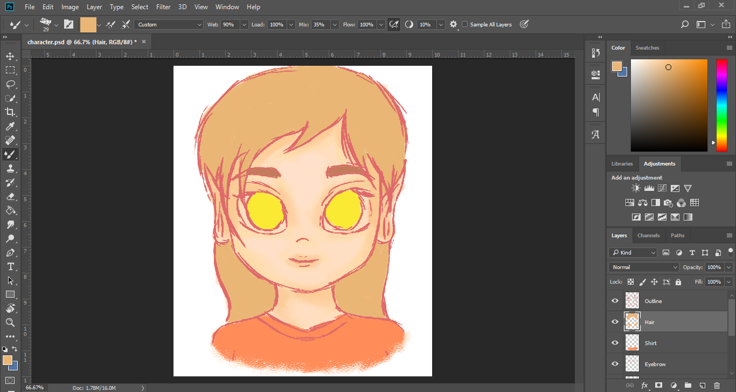
Task: Toggle lock all for layer
Action: coord(678,282)
